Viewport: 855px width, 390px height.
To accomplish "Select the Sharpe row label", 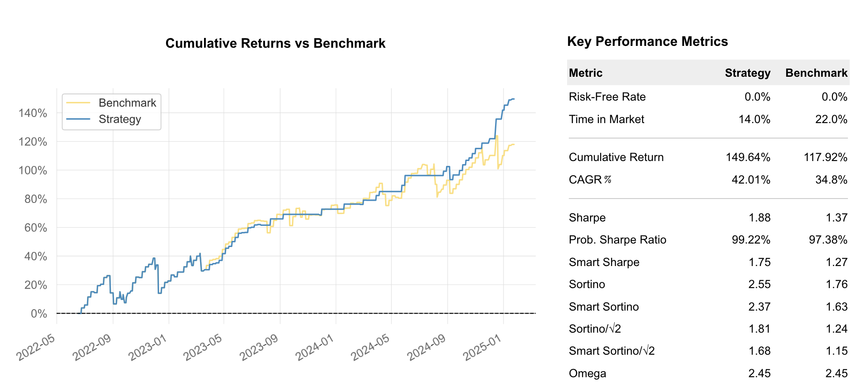I will tap(587, 217).
